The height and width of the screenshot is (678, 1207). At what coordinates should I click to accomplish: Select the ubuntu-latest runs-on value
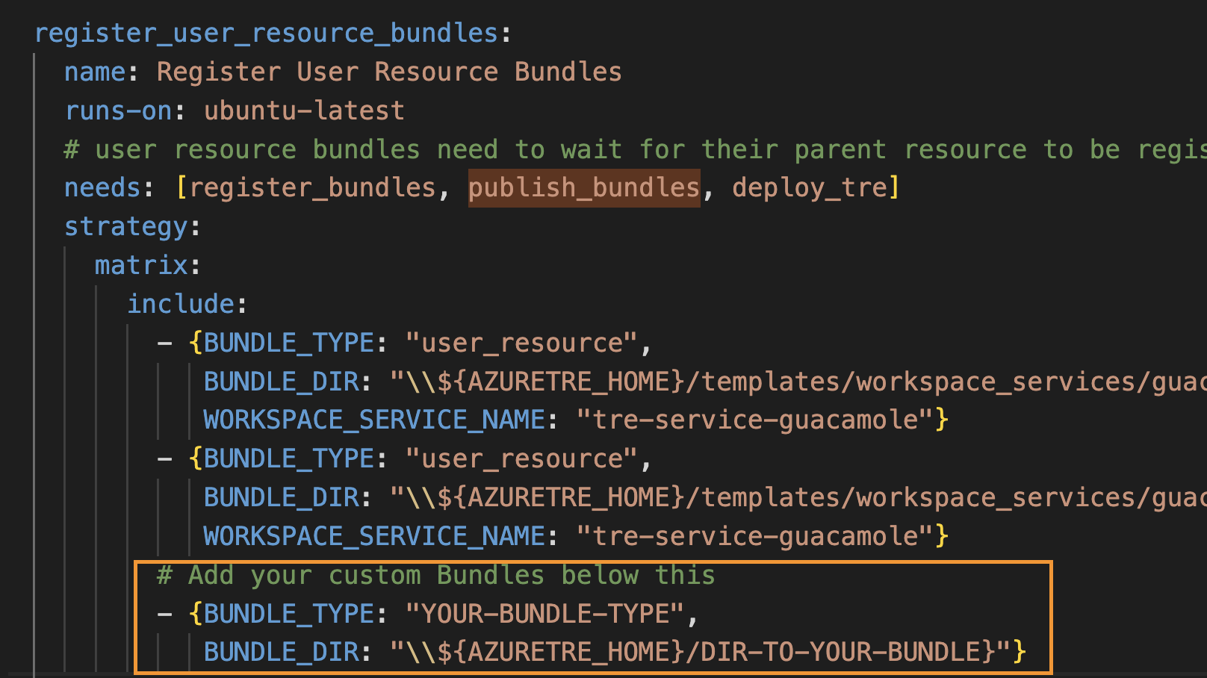(x=303, y=110)
